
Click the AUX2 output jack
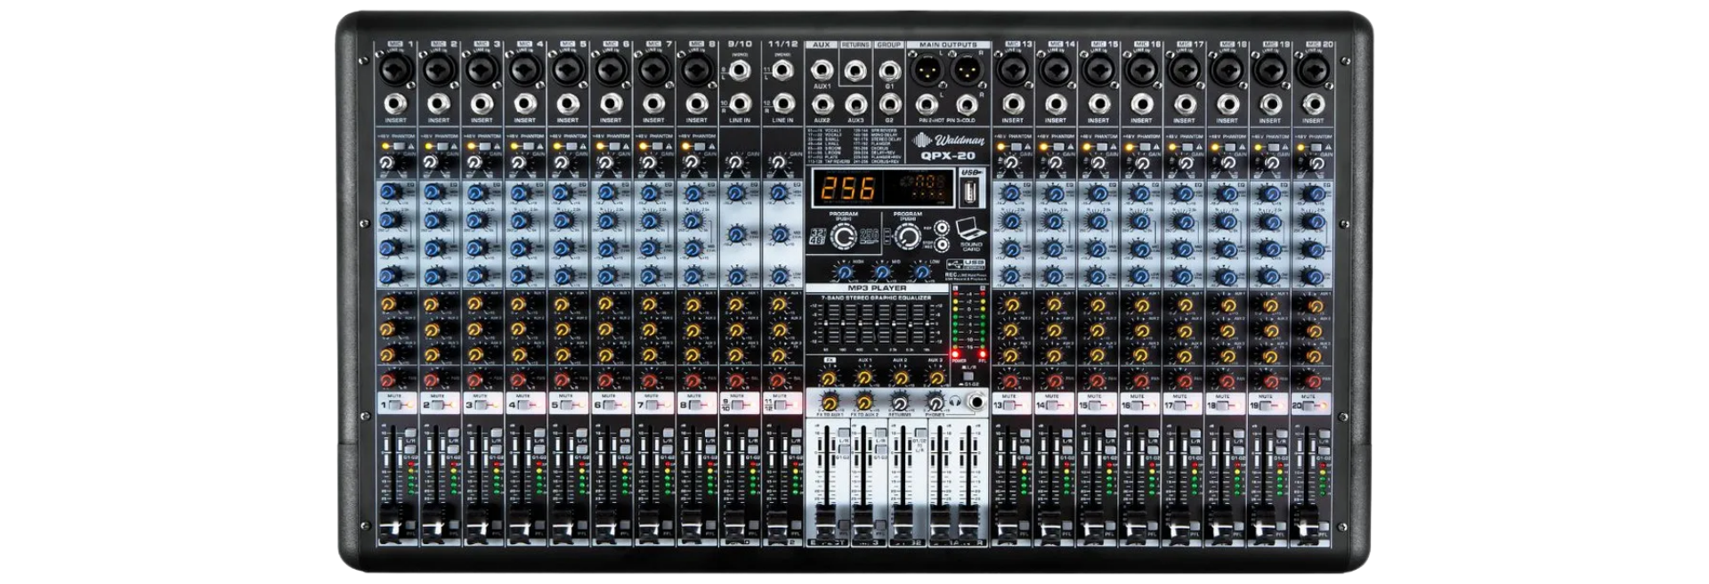point(822,104)
